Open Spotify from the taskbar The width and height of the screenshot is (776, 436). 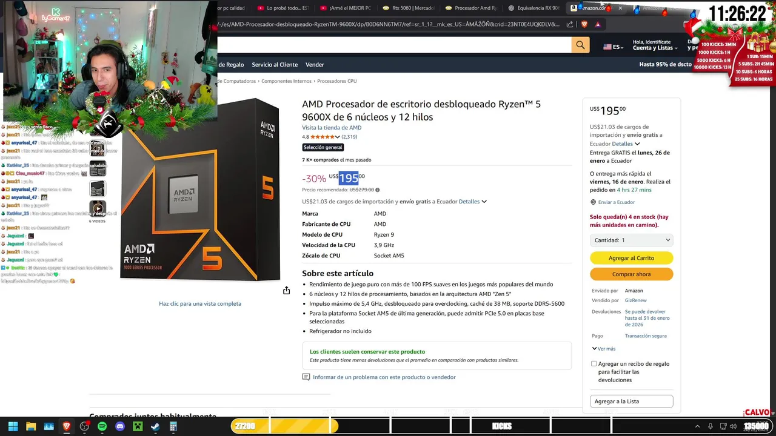tap(102, 426)
